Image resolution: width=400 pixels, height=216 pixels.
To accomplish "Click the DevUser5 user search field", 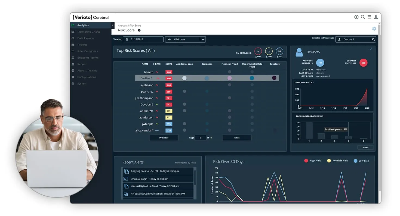I will [353, 39].
